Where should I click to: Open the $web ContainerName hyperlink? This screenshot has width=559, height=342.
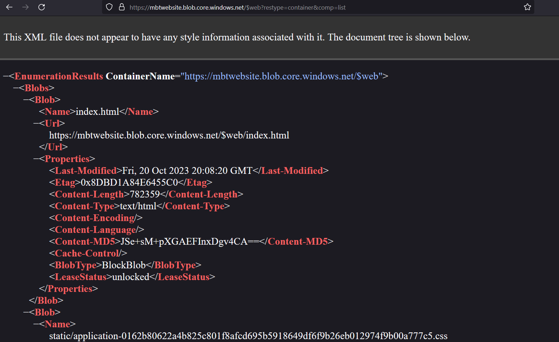click(x=282, y=76)
